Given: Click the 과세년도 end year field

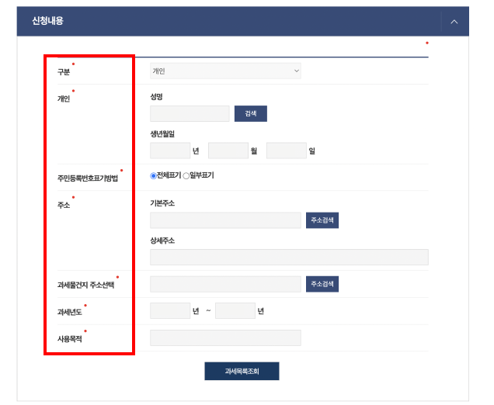Looking at the screenshot, I should point(235,310).
